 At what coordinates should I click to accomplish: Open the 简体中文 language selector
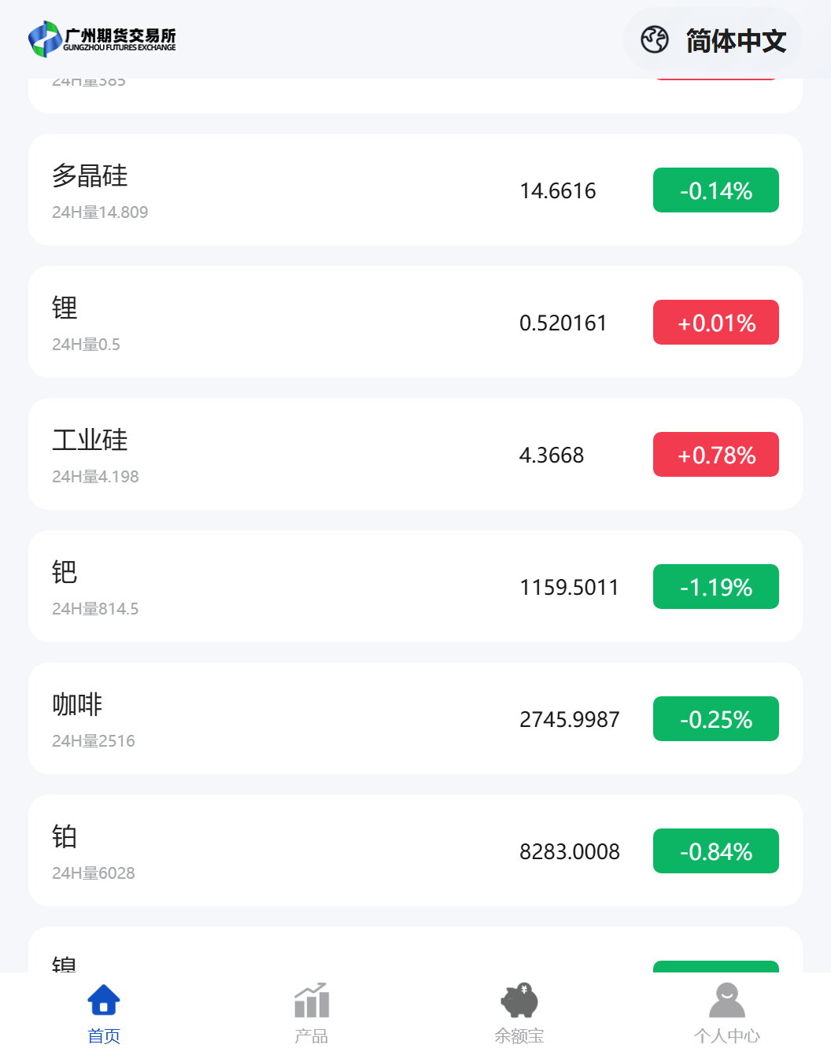point(713,40)
